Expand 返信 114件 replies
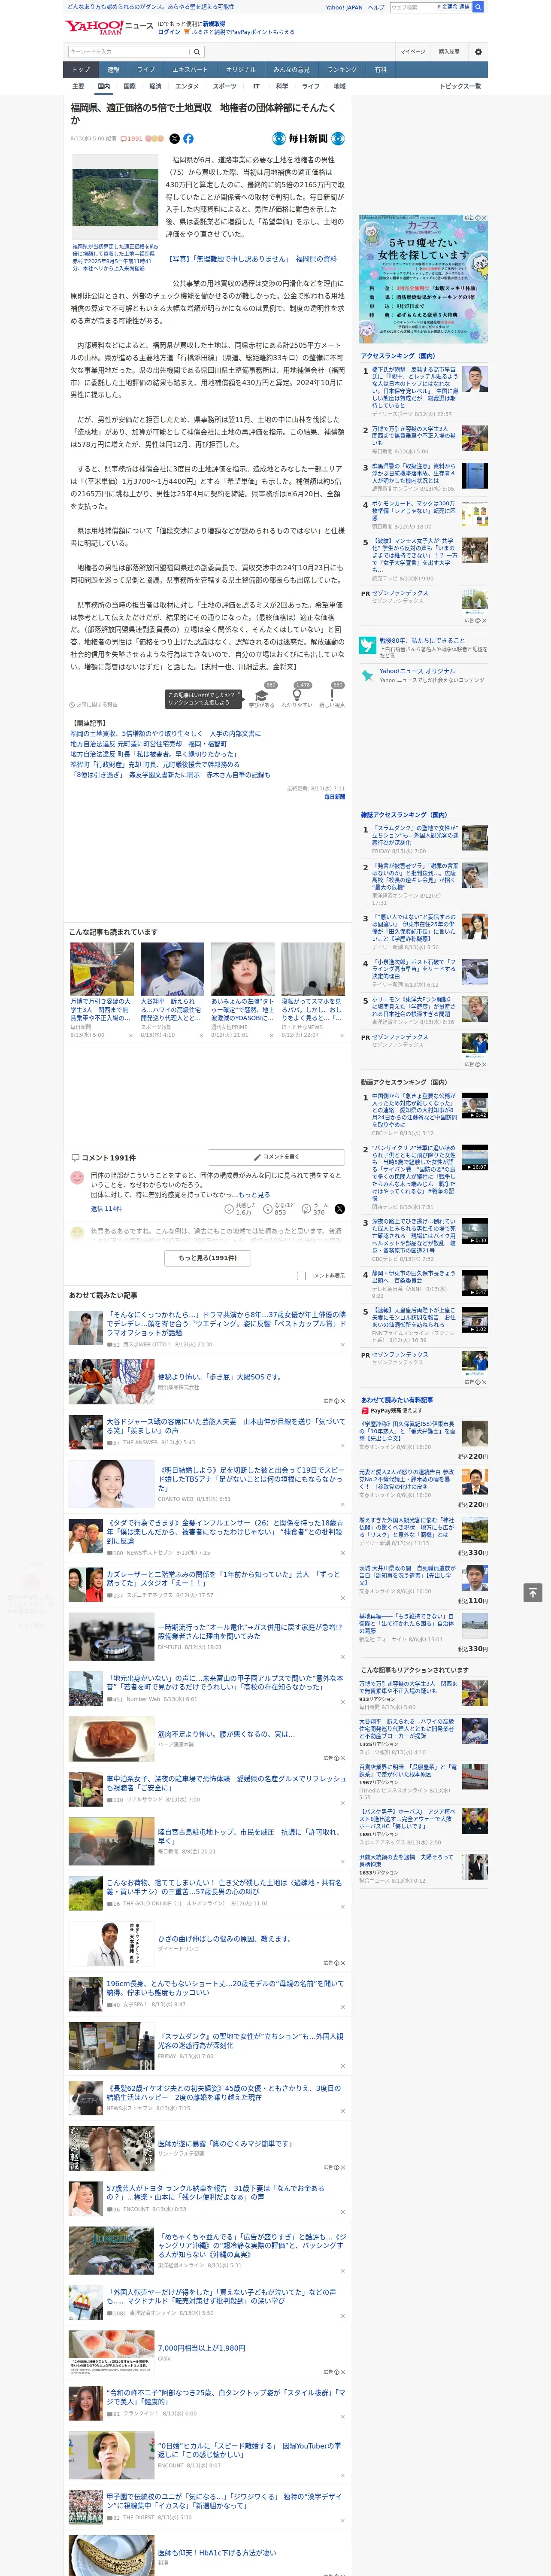 (x=106, y=1209)
